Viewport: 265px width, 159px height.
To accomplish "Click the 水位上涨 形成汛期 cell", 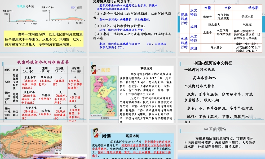I will tap(223, 17).
